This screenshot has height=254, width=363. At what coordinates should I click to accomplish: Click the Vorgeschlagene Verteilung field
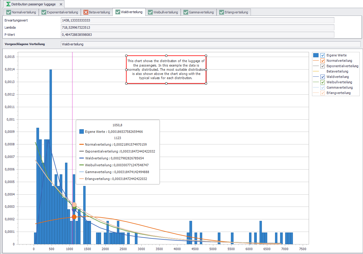(x=210, y=44)
